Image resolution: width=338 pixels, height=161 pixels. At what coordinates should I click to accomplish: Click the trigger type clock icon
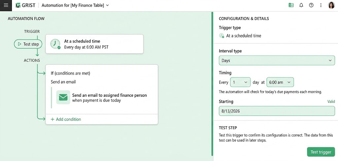click(x=221, y=36)
